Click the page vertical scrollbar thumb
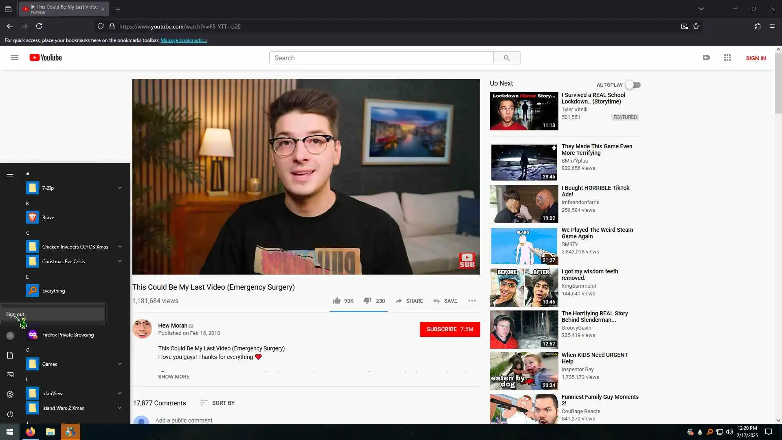This screenshot has width=782, height=440. [x=778, y=84]
